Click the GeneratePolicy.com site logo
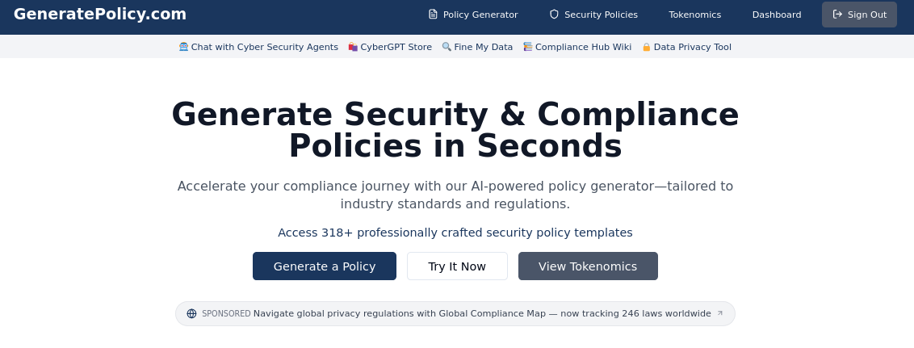 100,14
